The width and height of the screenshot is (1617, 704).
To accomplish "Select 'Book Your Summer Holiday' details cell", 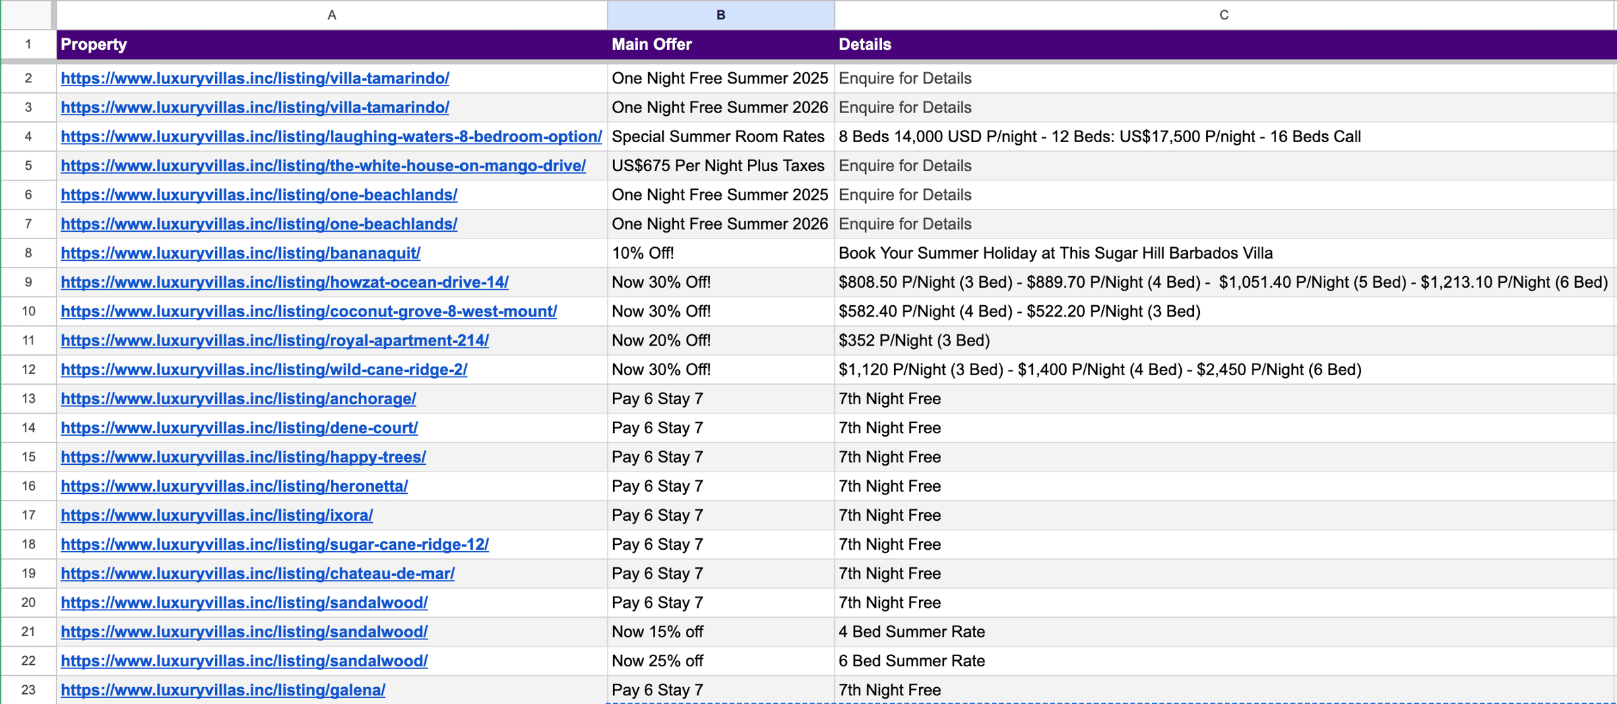I will point(1224,253).
